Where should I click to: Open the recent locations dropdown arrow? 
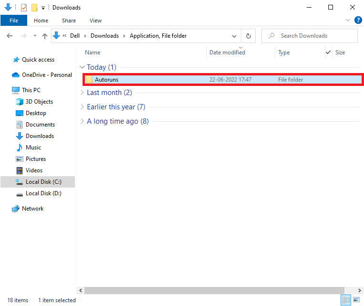click(35, 36)
